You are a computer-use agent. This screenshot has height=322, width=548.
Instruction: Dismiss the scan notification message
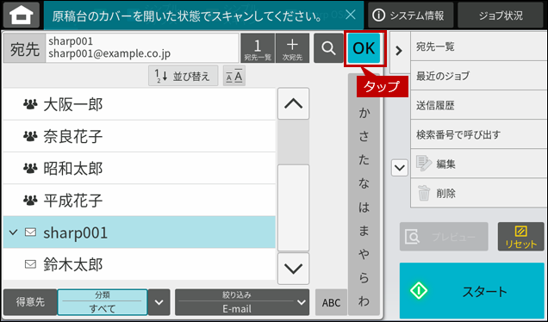350,15
